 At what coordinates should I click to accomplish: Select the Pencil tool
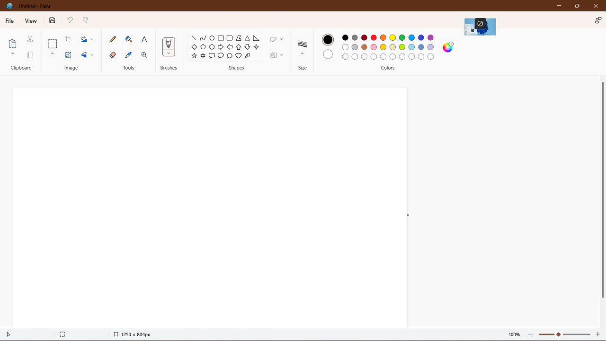point(113,39)
